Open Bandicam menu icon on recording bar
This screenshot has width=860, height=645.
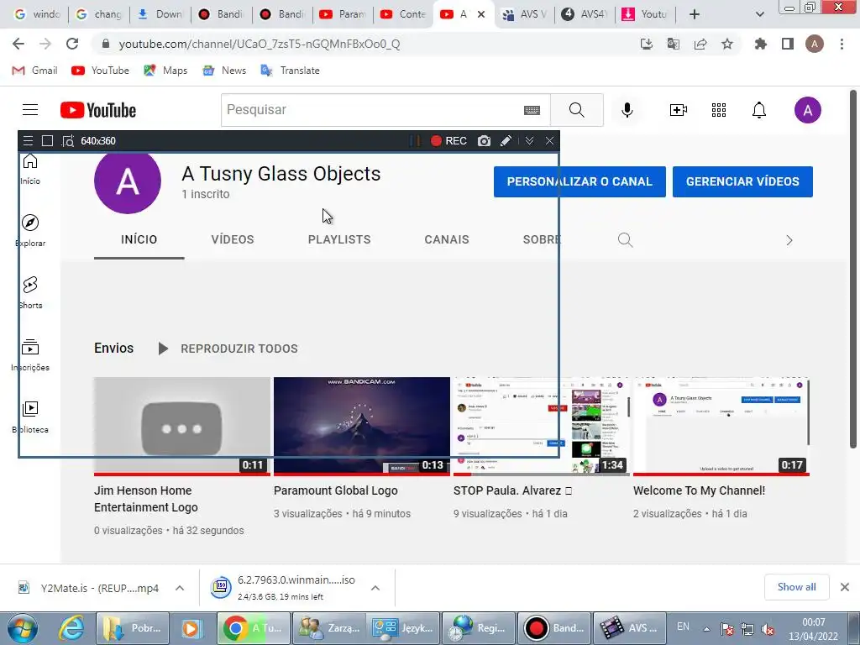28,141
